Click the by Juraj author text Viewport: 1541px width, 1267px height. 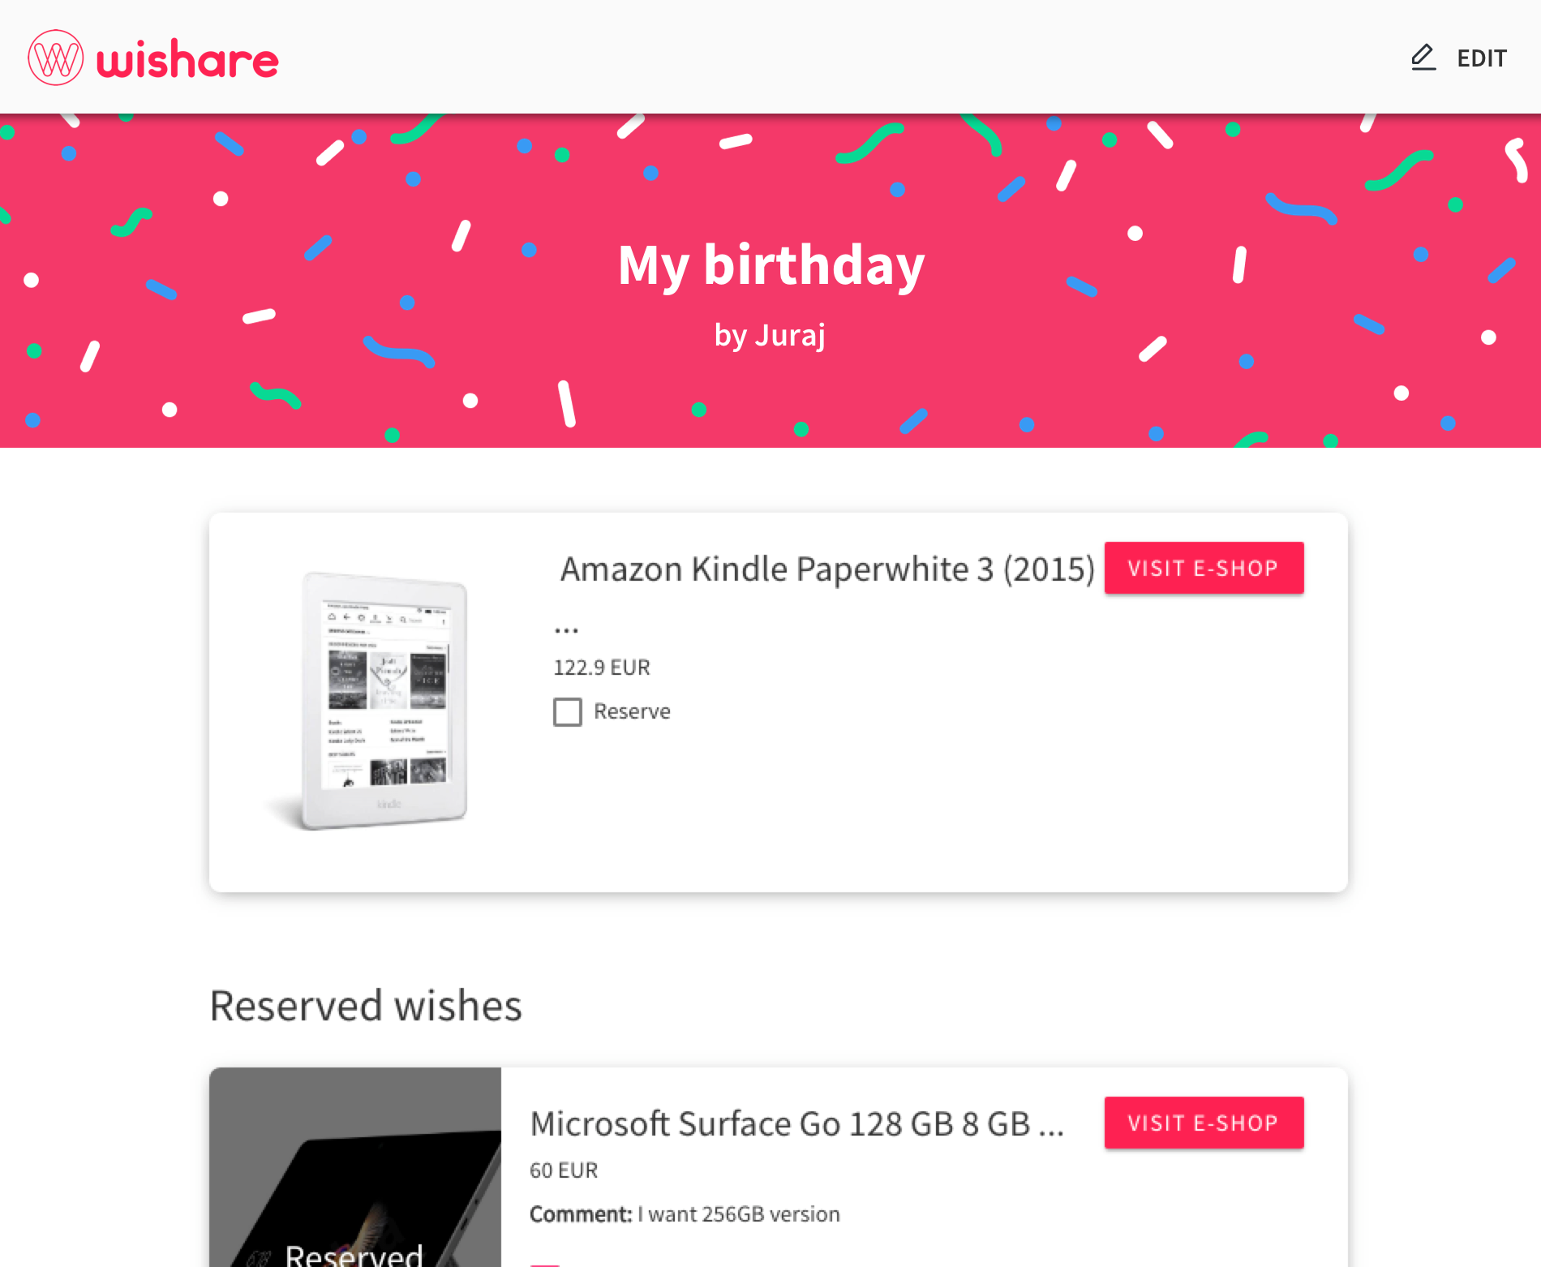770,334
